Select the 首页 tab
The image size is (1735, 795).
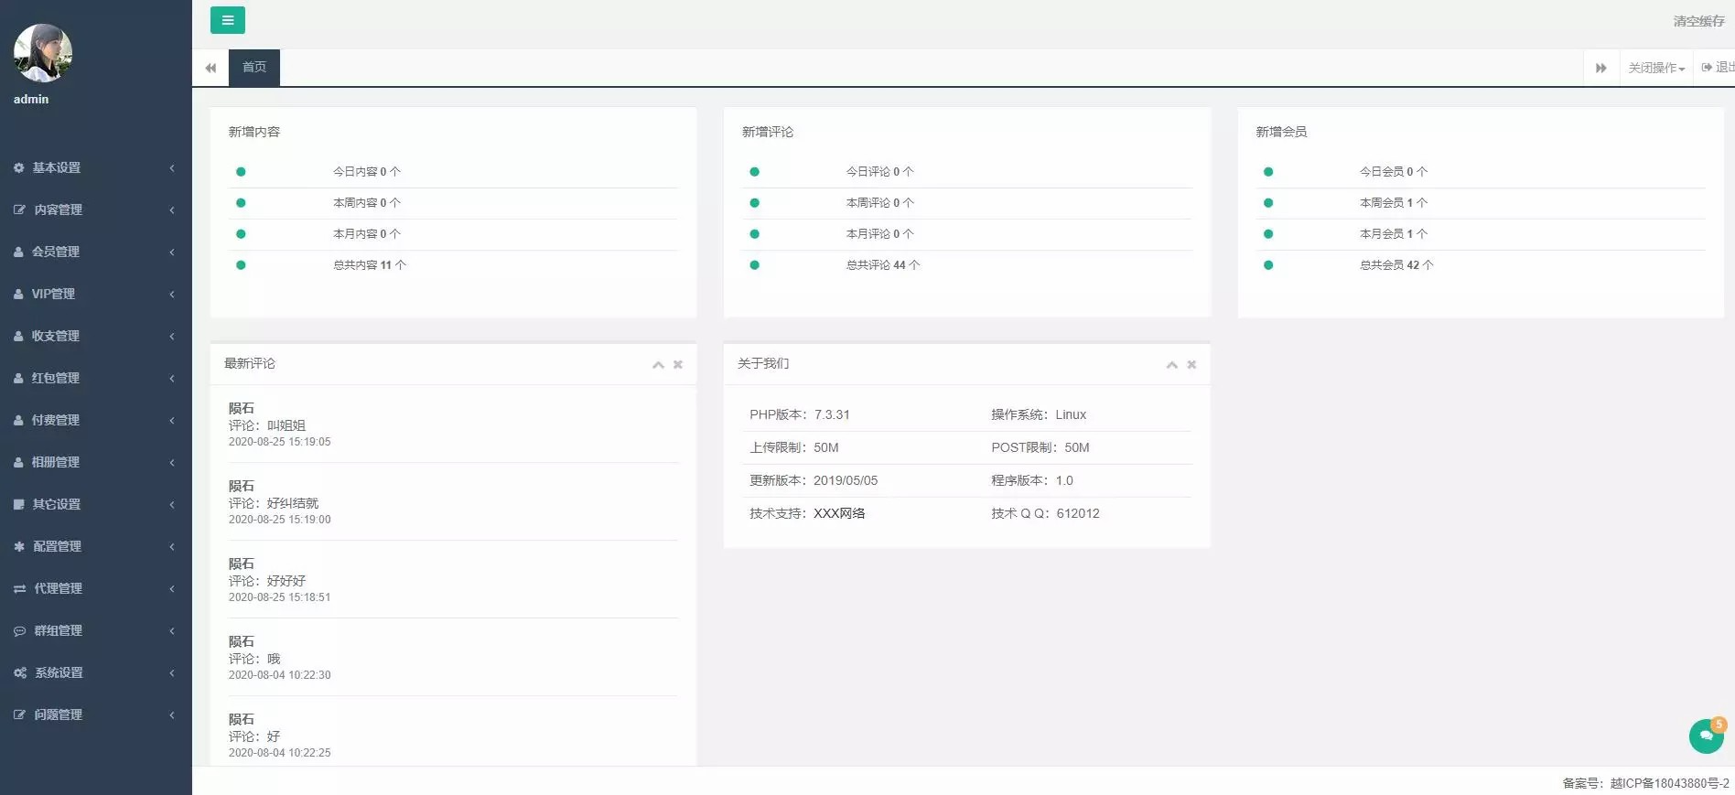(x=254, y=68)
